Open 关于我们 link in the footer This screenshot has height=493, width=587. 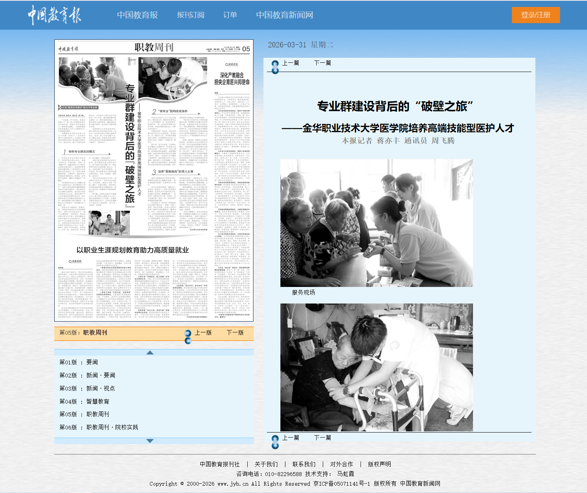[x=266, y=464]
